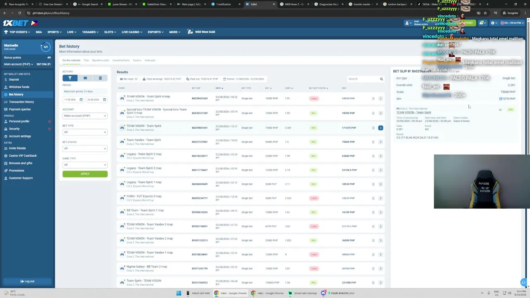
Task: Switch to the Casino tab
Action: 137,60
